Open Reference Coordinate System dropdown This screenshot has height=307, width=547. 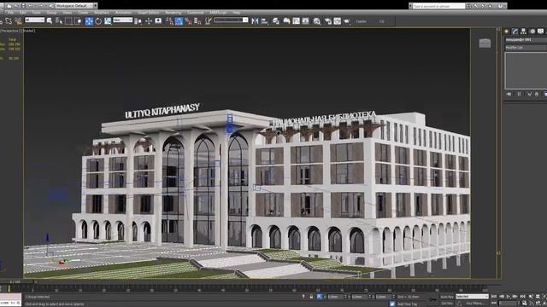pyautogui.click(x=123, y=20)
